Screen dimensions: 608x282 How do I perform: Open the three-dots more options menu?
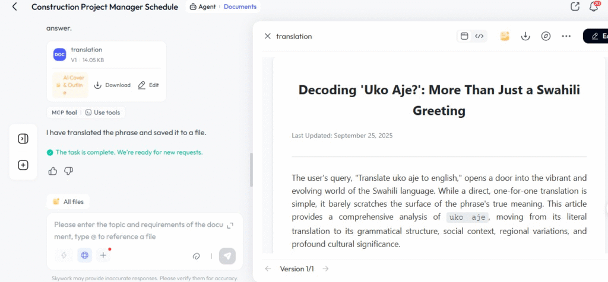pyautogui.click(x=566, y=36)
